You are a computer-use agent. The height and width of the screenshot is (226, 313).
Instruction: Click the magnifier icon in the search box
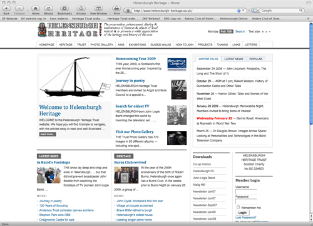coord(300,11)
